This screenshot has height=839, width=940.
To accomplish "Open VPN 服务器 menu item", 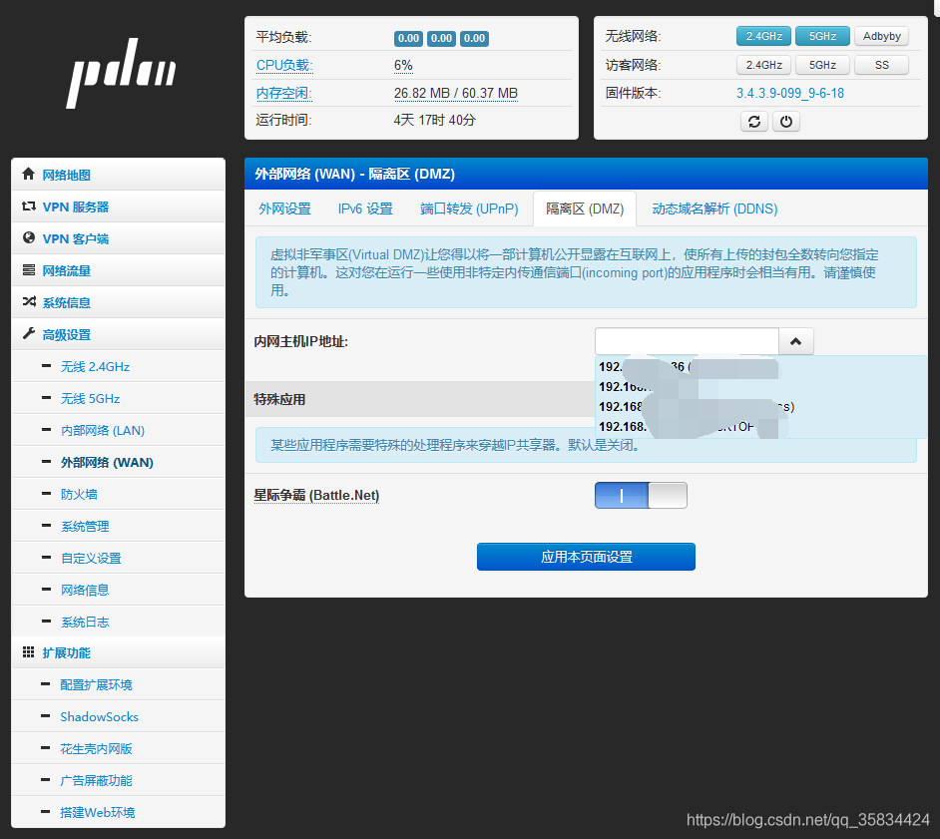I will (x=118, y=207).
